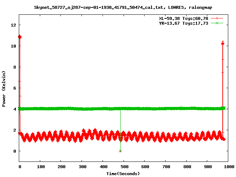Click the Time(Seconds) x-axis label
This screenshot has height=177, width=236.
(x=123, y=174)
